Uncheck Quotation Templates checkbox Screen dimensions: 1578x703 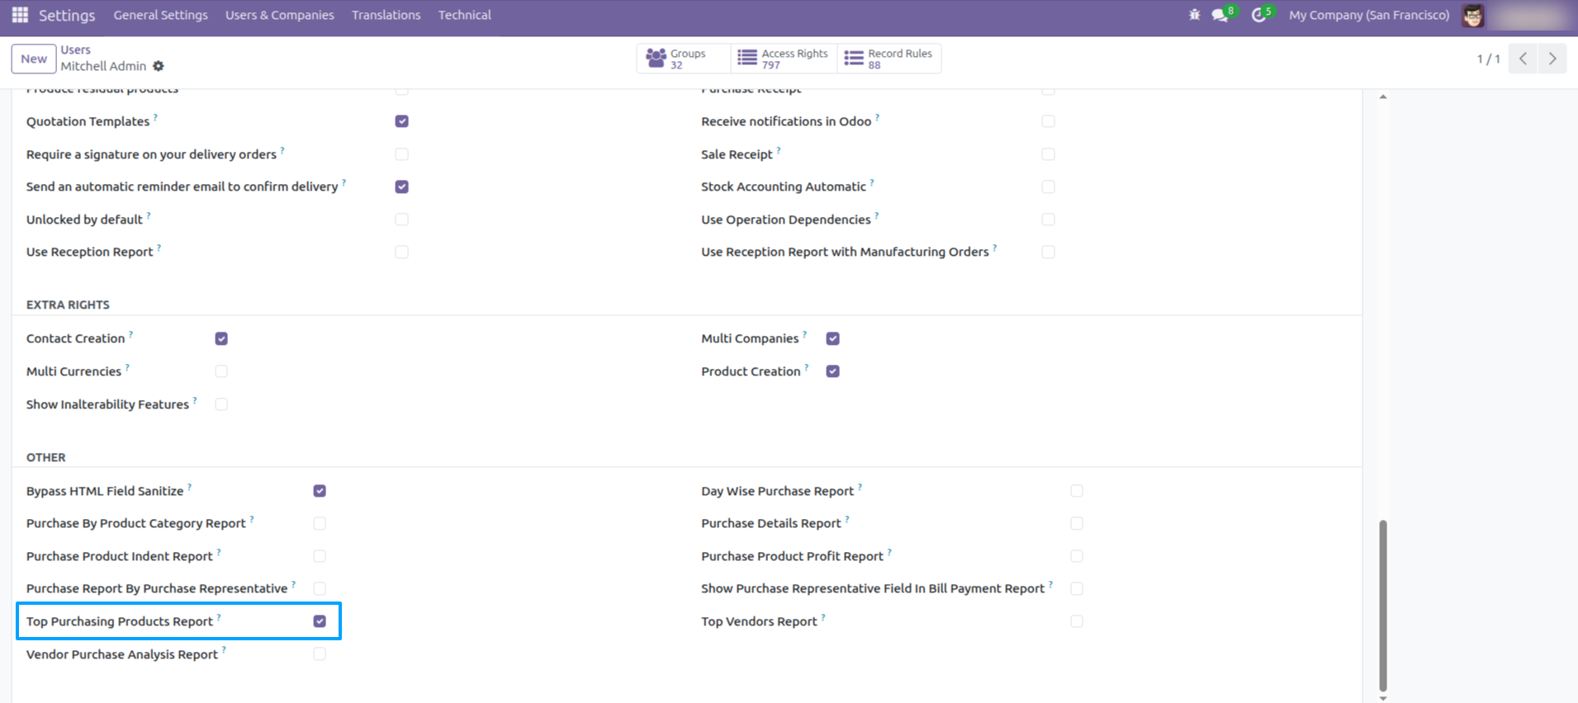[401, 121]
